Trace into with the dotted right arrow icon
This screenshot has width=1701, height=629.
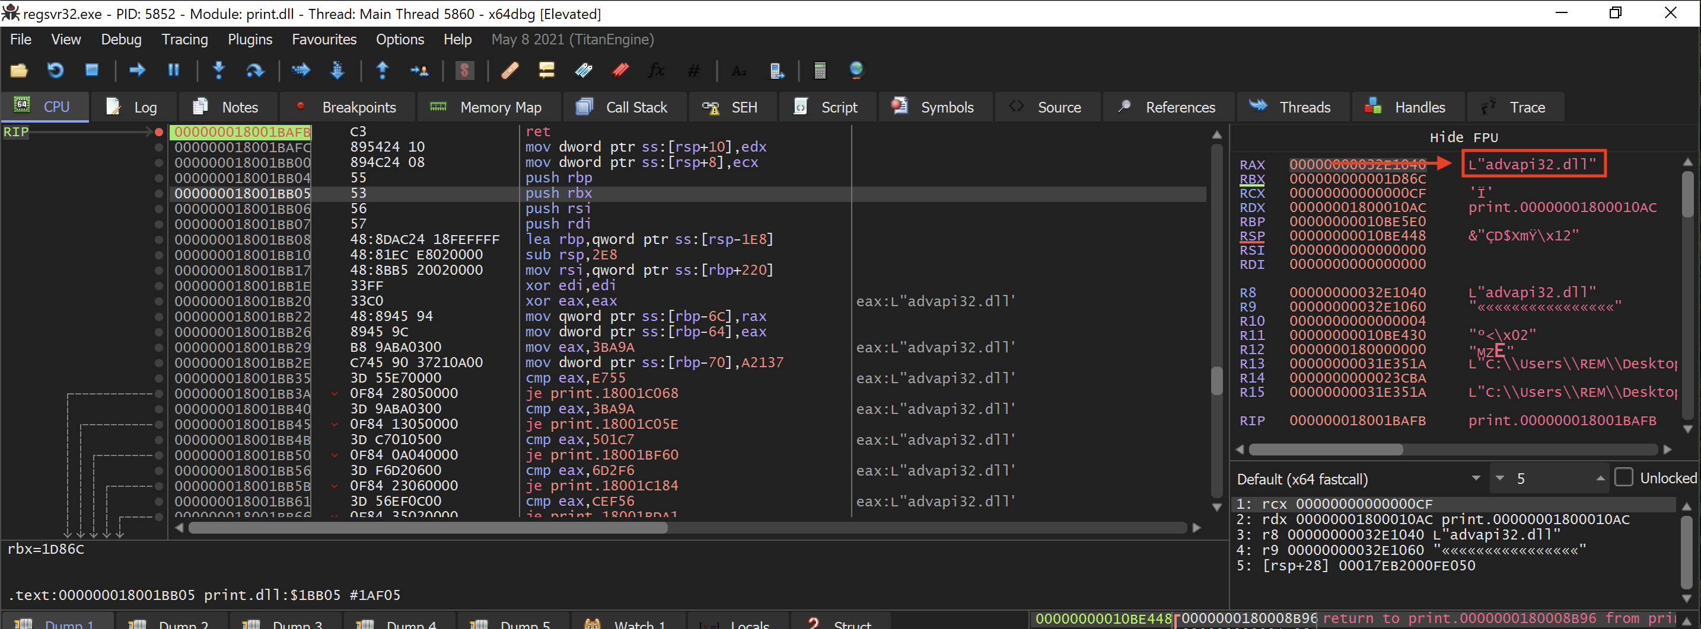tap(301, 70)
